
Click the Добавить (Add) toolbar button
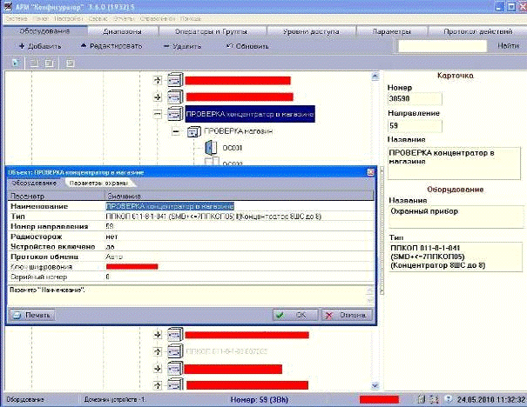pos(39,45)
